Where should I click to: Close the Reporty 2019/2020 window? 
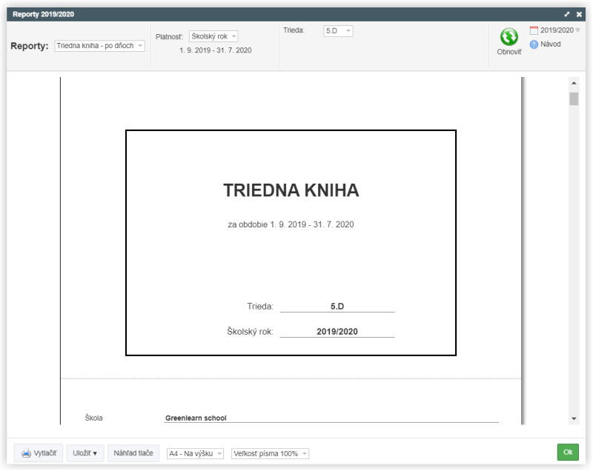click(579, 14)
